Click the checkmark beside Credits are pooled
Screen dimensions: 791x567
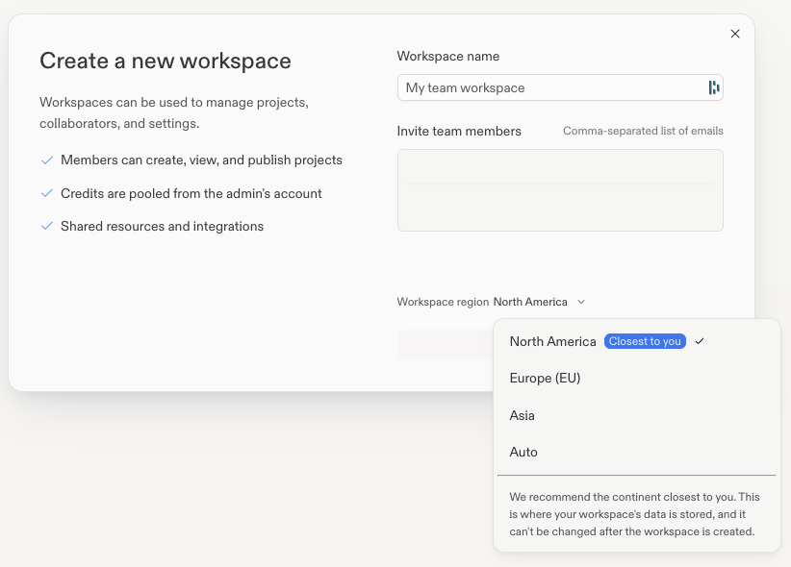coord(47,193)
